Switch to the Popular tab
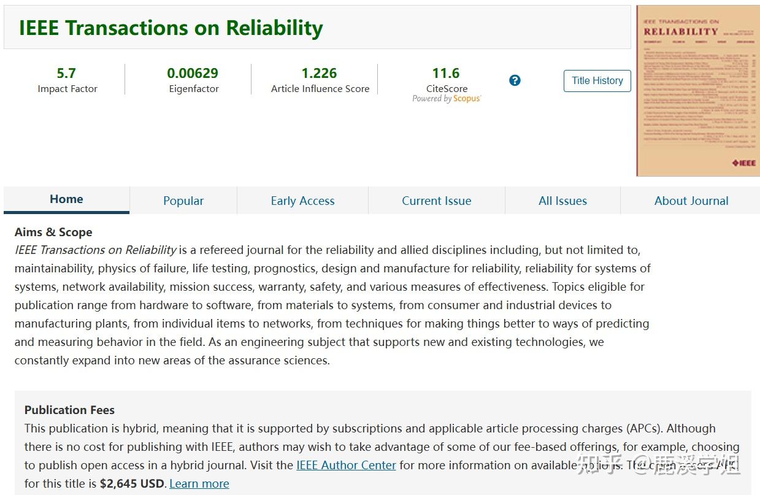 [x=183, y=201]
